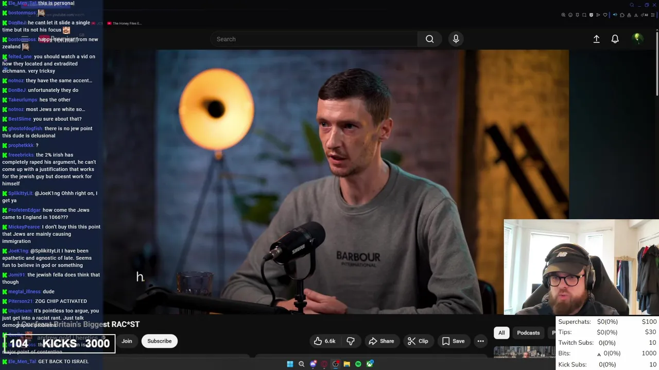
Task: Open browser tab search magnifier at top
Action: coord(632,5)
